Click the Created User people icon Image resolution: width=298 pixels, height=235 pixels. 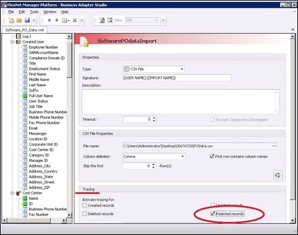pos(18,42)
